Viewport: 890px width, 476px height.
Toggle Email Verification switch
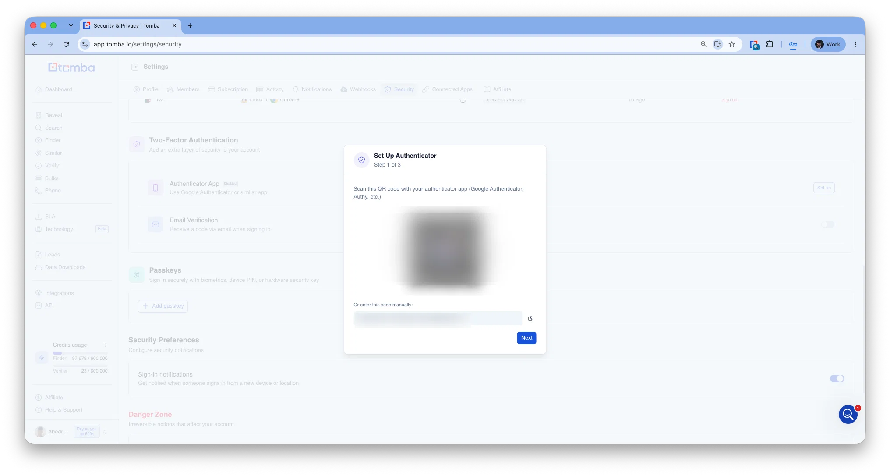[827, 224]
